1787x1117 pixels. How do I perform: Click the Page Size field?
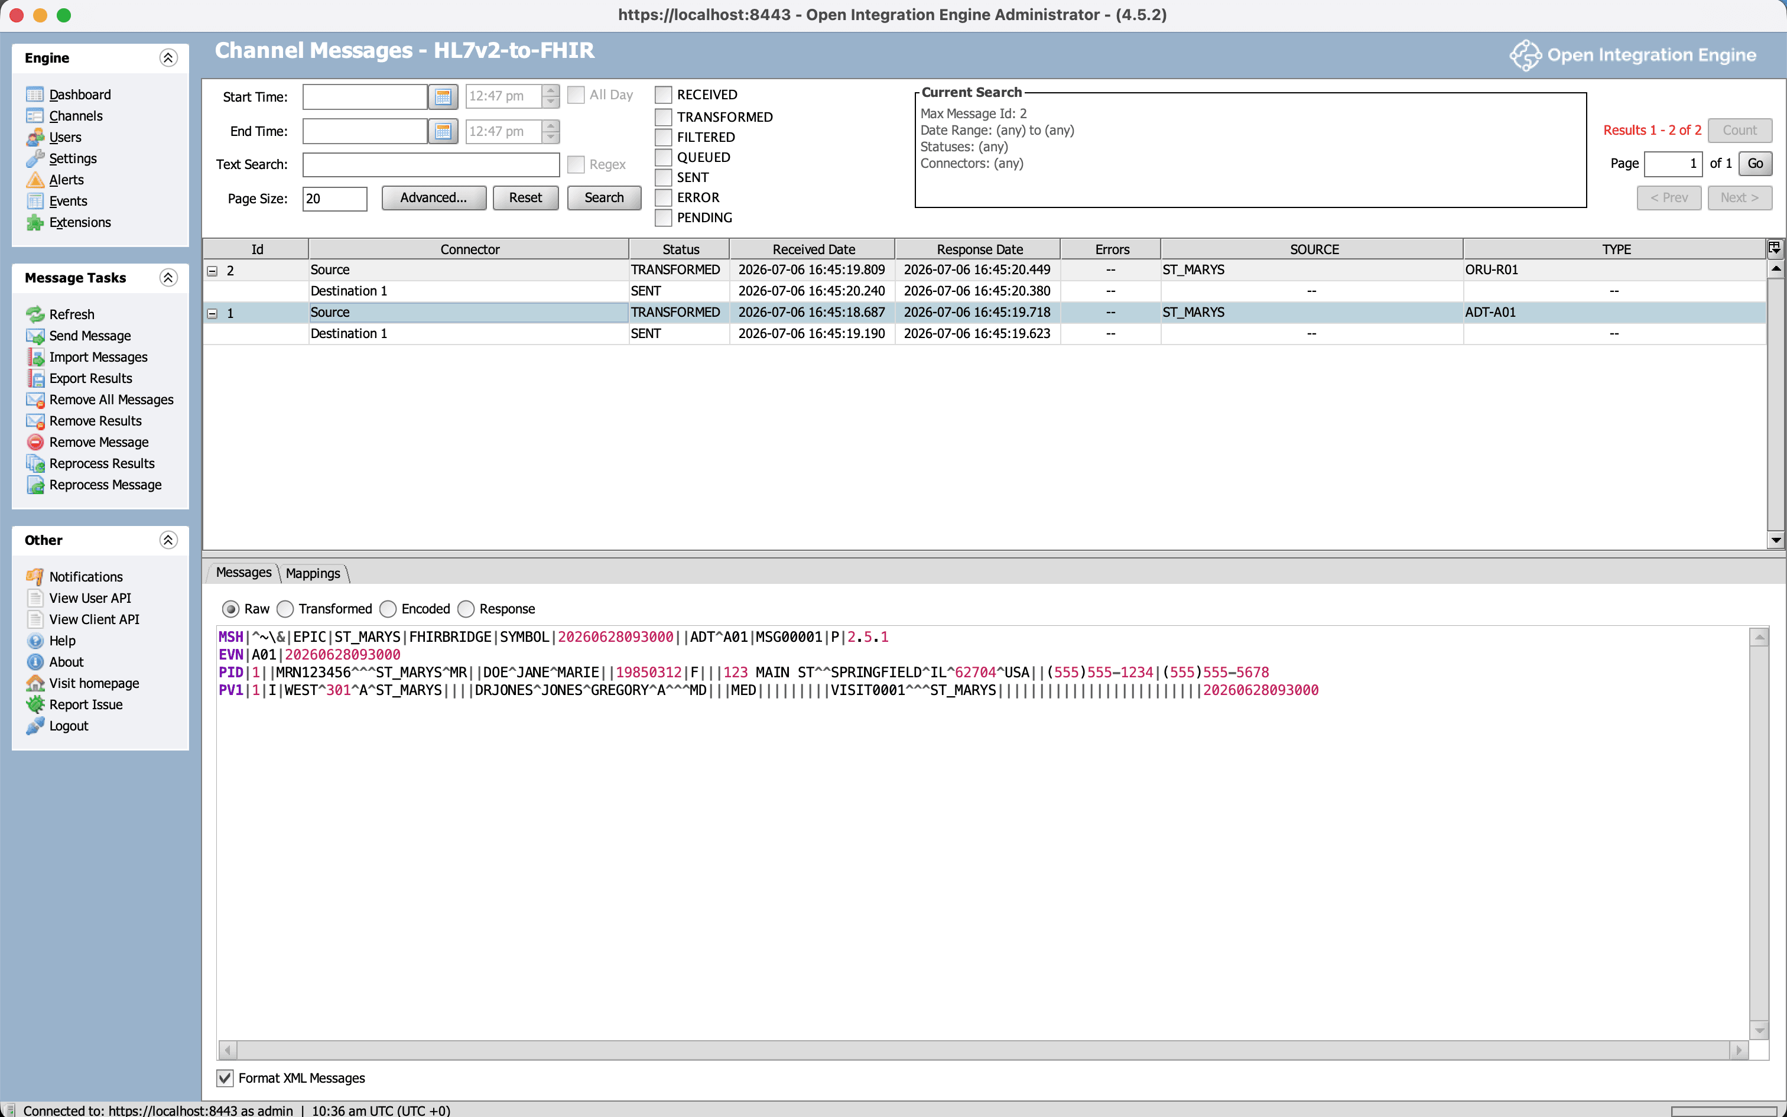click(x=334, y=199)
